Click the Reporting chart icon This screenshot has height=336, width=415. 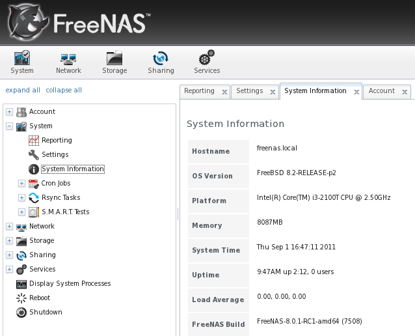34,141
